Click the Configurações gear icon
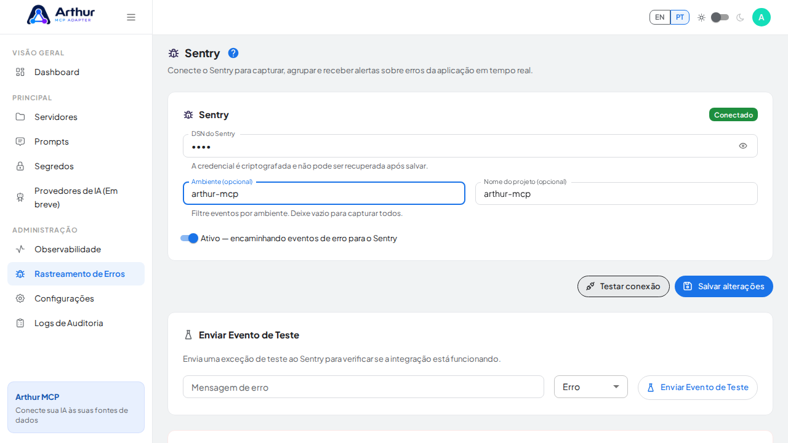The image size is (788, 443). coord(20,298)
